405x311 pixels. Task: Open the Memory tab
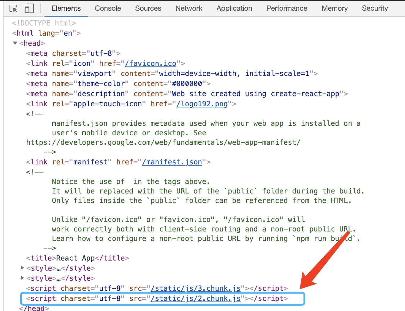tap(335, 8)
